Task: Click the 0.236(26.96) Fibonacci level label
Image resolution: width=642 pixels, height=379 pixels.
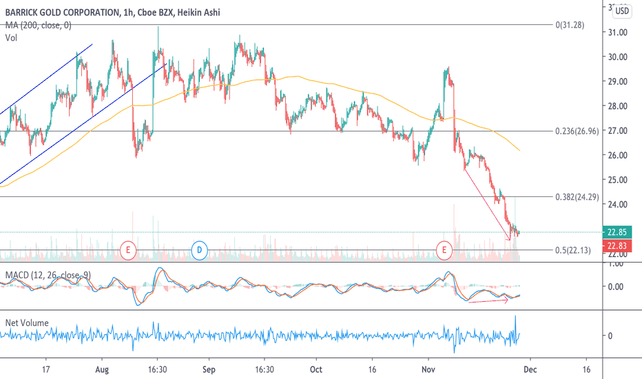Action: (x=577, y=131)
